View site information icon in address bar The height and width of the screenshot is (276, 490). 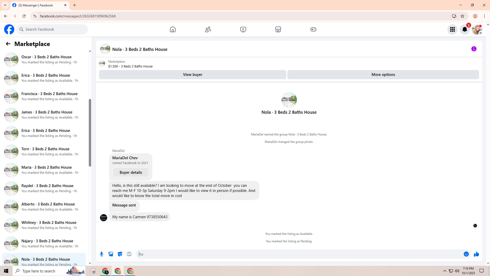[x=35, y=16]
